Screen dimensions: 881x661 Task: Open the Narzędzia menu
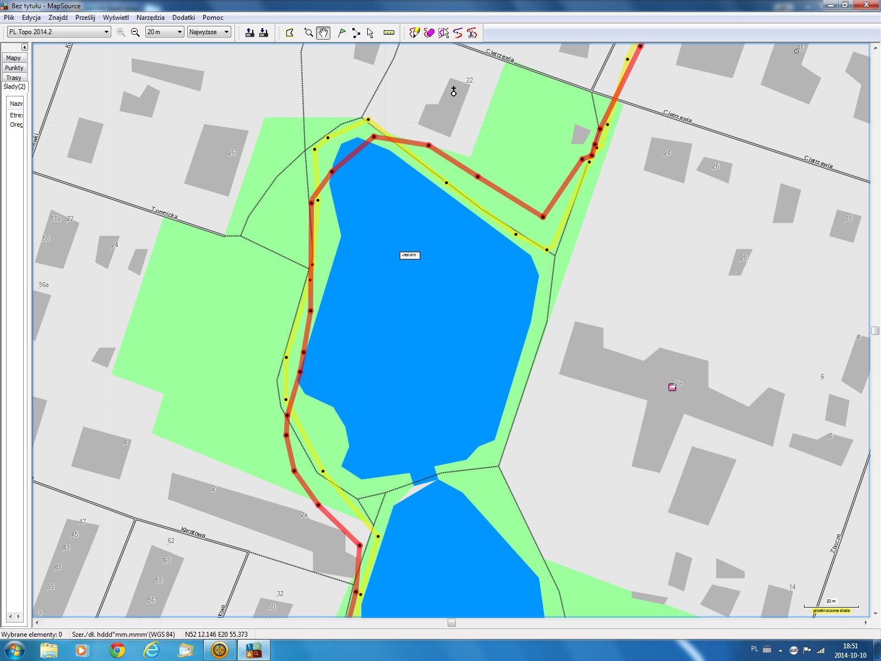[x=150, y=18]
